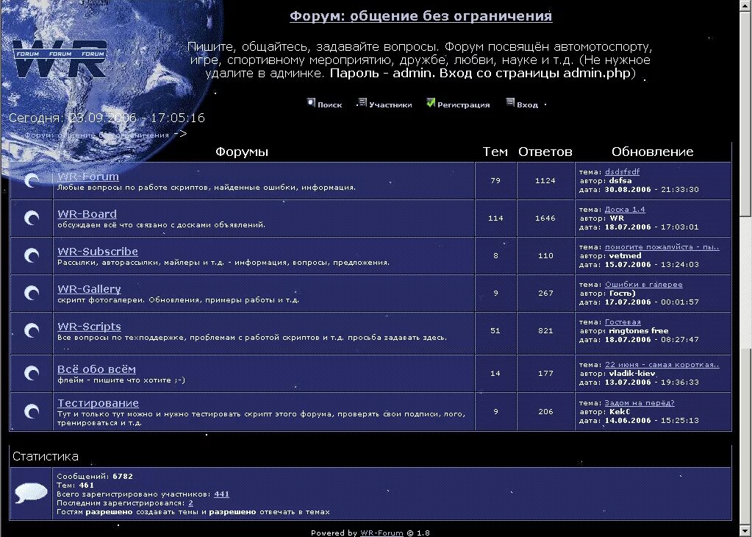
Task: Click the moon icon in WR-Forum row
Action: click(x=32, y=180)
